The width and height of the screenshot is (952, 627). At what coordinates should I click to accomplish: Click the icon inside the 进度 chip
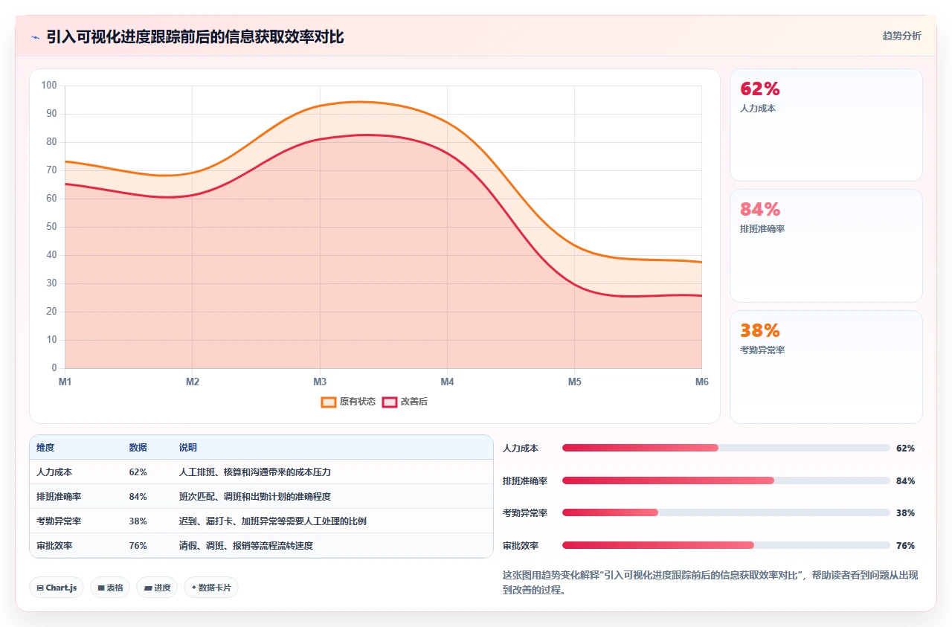[x=147, y=588]
